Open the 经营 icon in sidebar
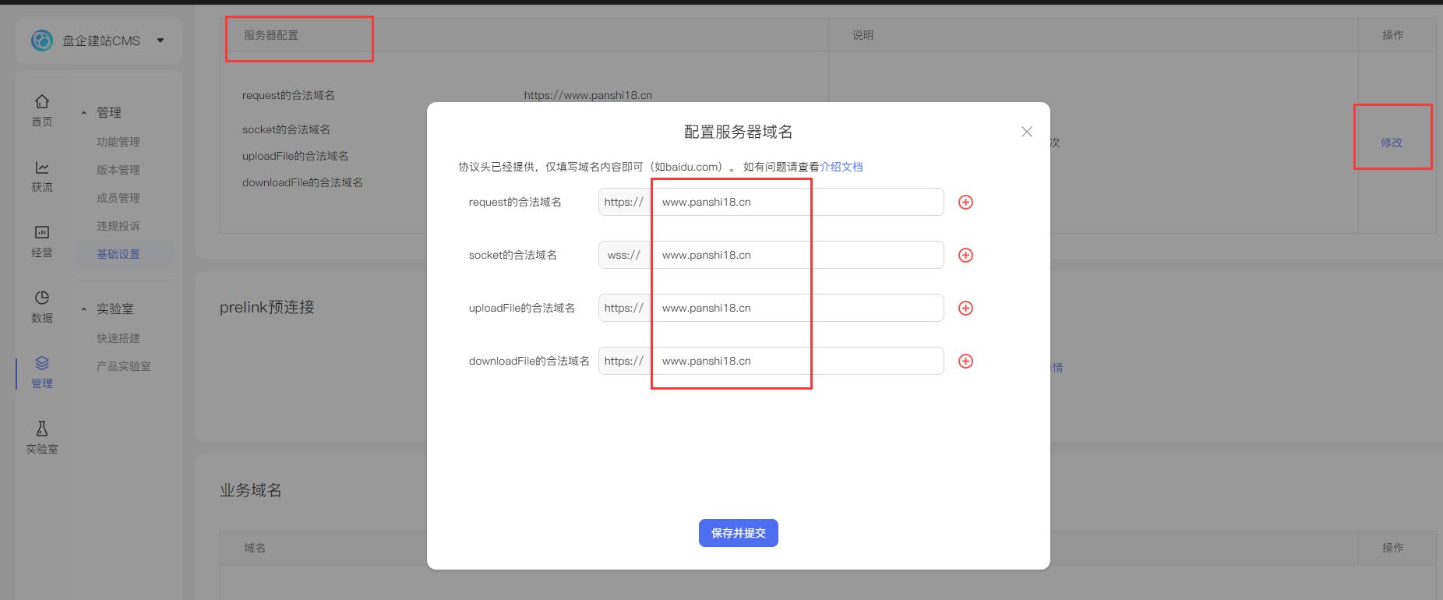Viewport: 1443px width, 600px height. 42,232
